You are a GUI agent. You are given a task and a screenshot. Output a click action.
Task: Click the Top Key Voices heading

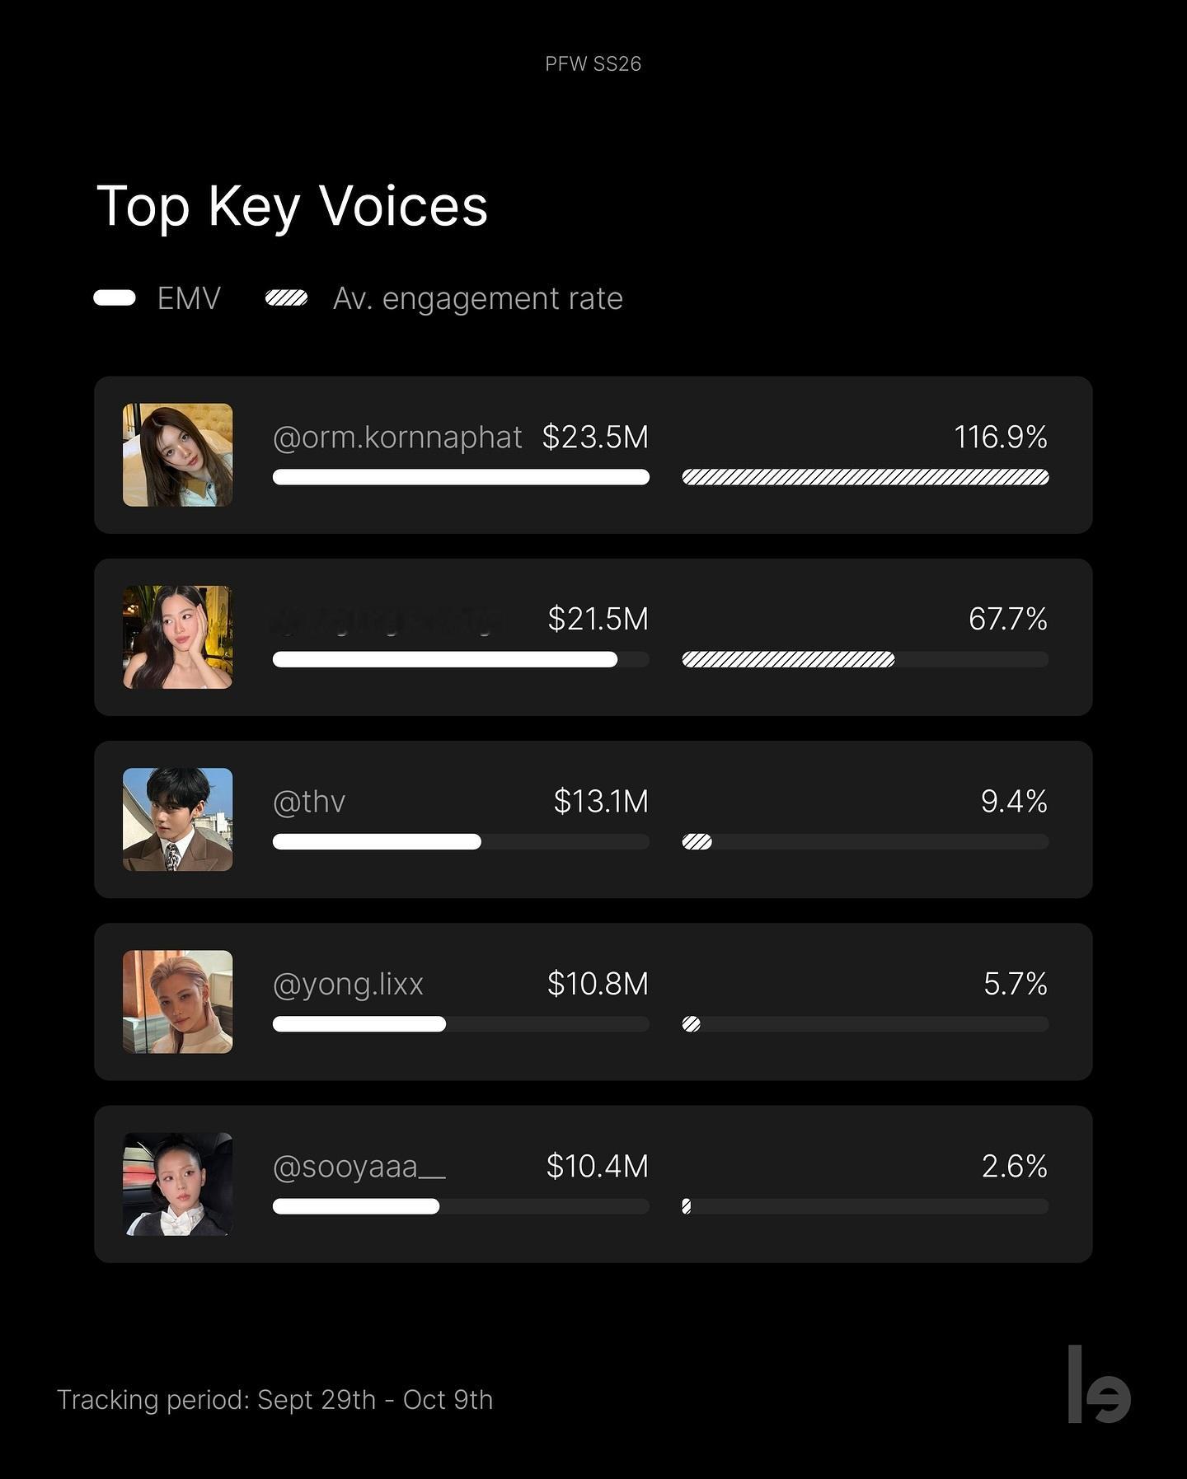tap(293, 206)
